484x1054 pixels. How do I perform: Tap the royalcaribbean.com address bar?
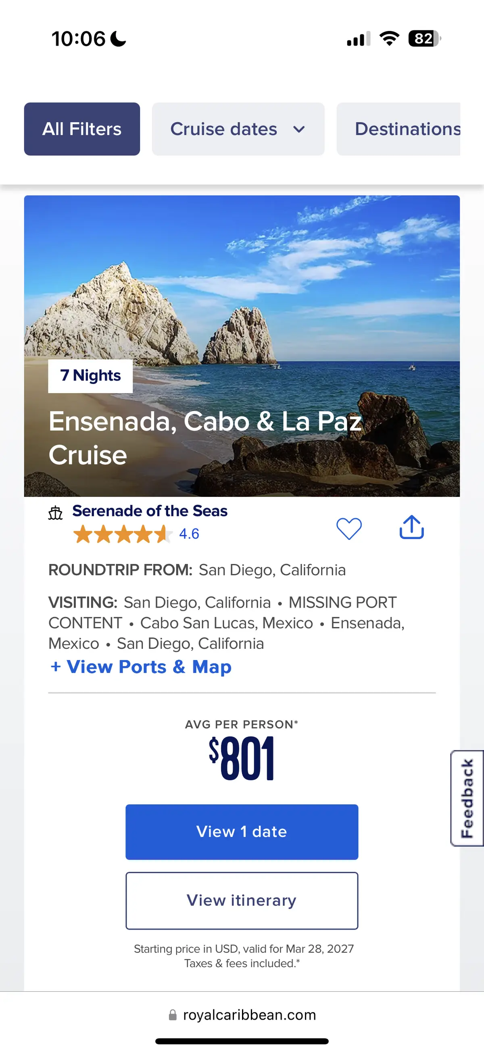point(249,1015)
